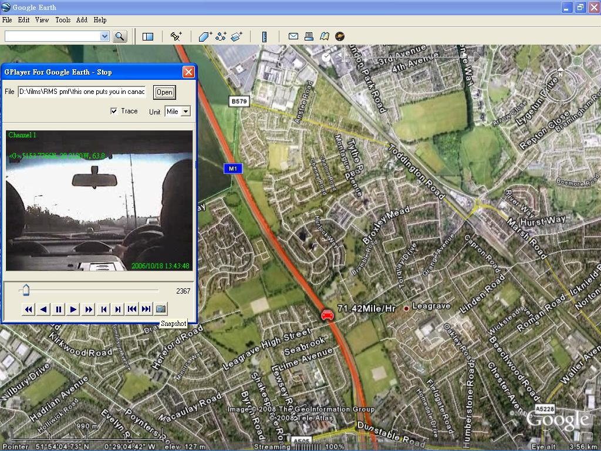Click the File path input field

pos(82,92)
